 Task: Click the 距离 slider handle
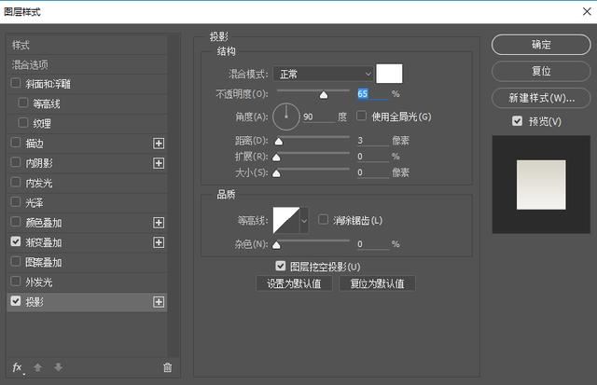click(279, 142)
